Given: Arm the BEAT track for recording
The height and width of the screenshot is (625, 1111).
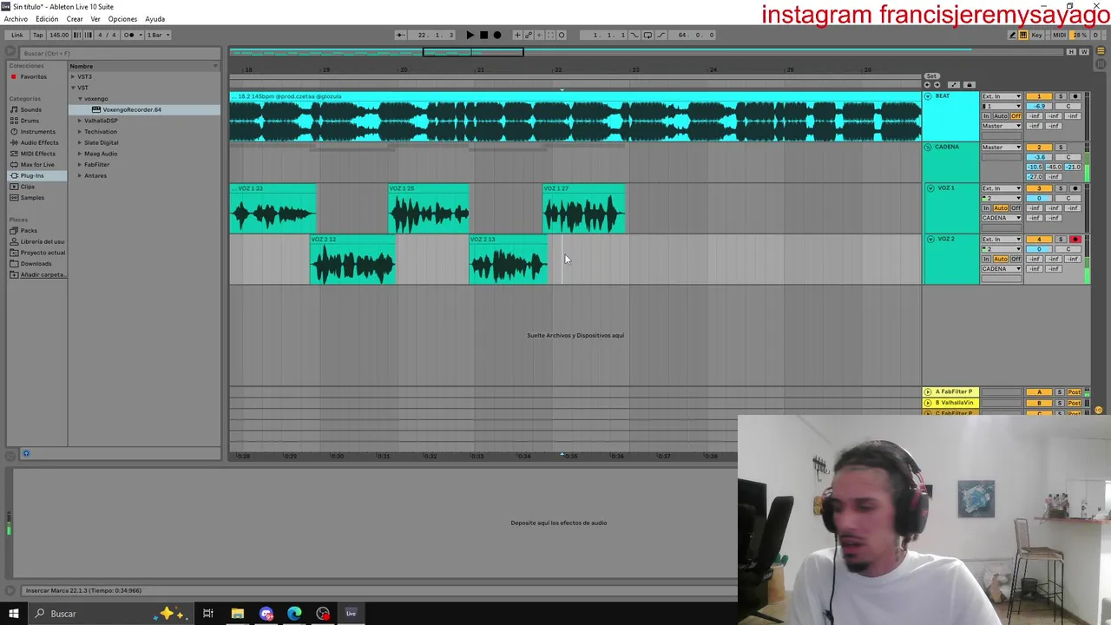Looking at the screenshot, I should (x=1075, y=96).
